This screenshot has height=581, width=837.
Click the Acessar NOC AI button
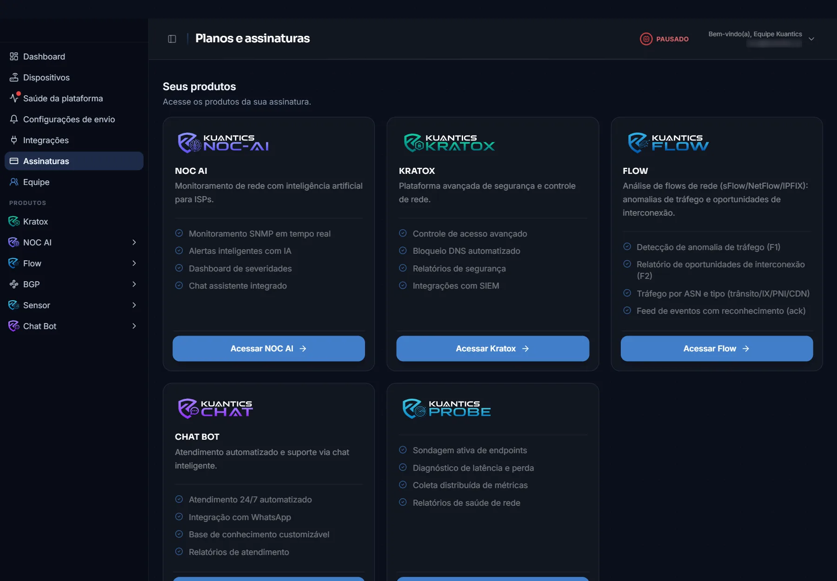269,349
